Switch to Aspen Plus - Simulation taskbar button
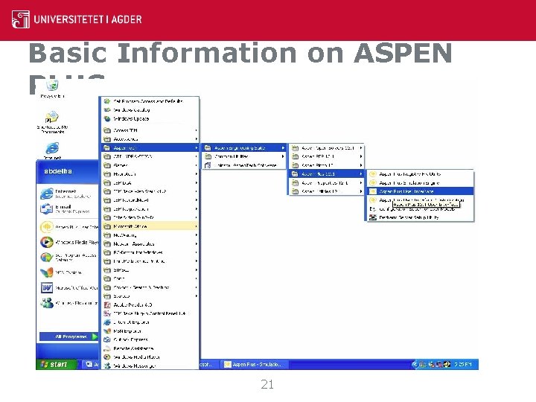The height and width of the screenshot is (402, 536). [x=255, y=364]
